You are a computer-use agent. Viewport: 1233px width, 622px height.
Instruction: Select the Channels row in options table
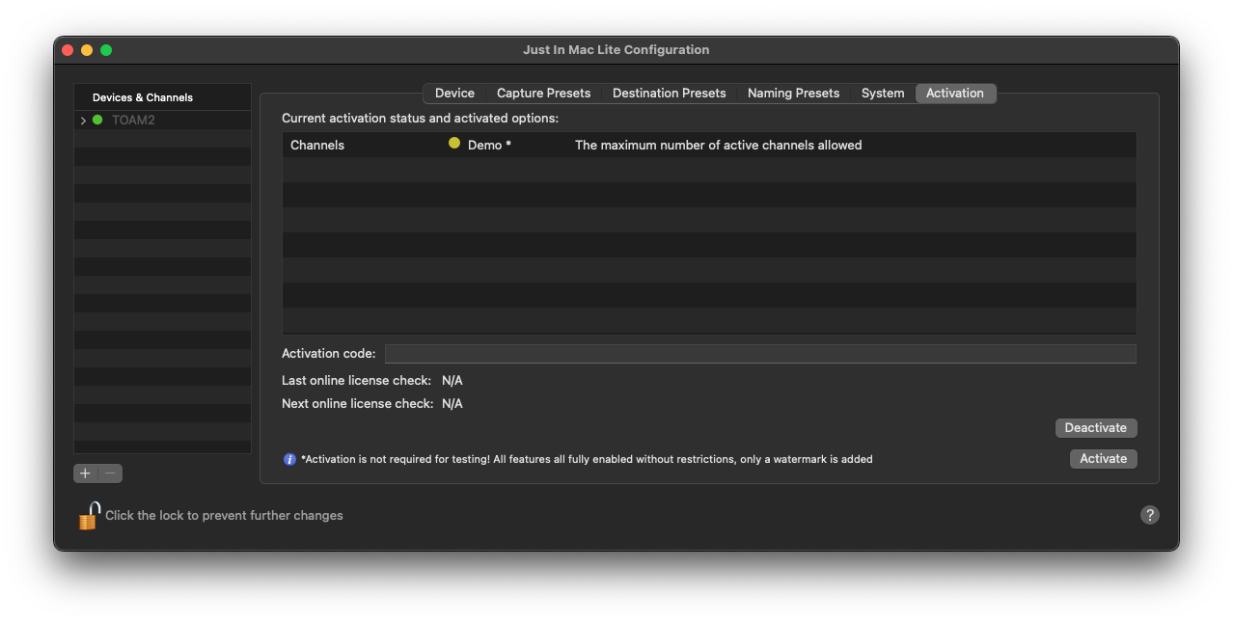click(x=709, y=145)
